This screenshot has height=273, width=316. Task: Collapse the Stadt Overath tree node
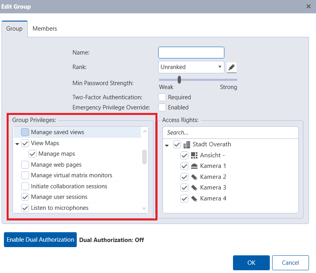[x=167, y=145]
